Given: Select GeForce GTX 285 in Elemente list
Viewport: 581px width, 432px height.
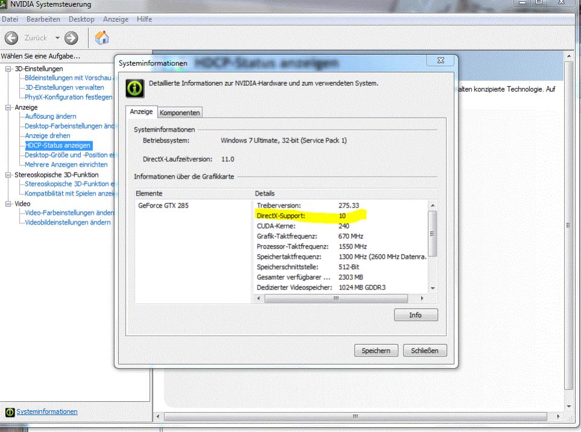Looking at the screenshot, I should [x=164, y=205].
